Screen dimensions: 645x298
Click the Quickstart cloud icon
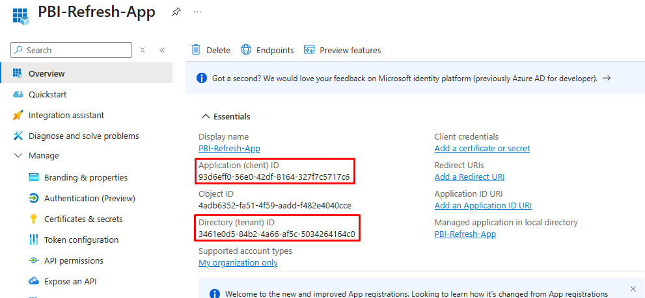point(18,94)
